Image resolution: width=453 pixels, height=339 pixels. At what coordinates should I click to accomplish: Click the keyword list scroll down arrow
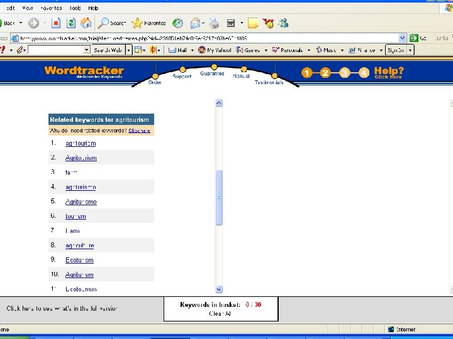[219, 289]
